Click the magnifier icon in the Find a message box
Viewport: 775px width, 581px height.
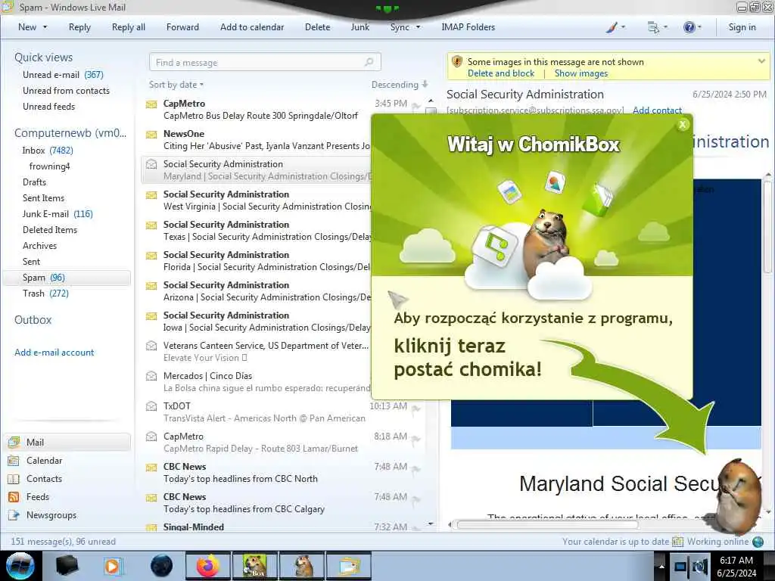tap(369, 62)
